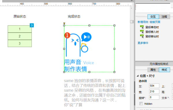This screenshot has width=173, height=110.
Task: Click the 鼠标移出时 event icon
Action: (x=142, y=36)
